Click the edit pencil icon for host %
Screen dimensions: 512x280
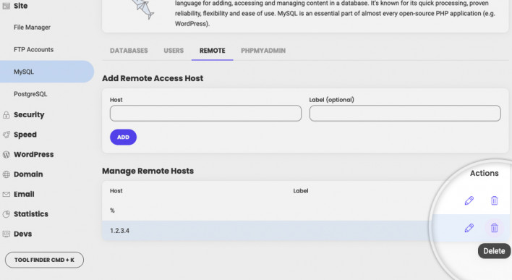pos(469,200)
